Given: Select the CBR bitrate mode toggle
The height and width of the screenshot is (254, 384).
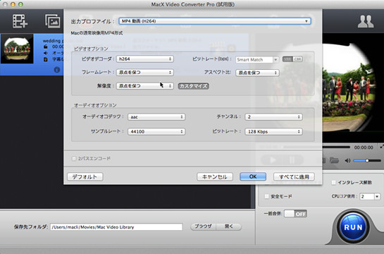Looking at the screenshot, I should point(297,59).
